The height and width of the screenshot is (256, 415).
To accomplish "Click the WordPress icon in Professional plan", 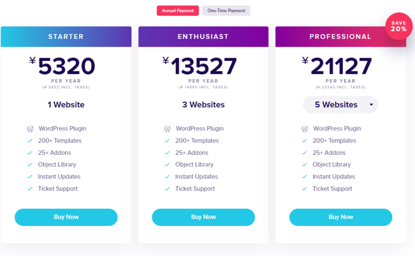I will [x=305, y=129].
